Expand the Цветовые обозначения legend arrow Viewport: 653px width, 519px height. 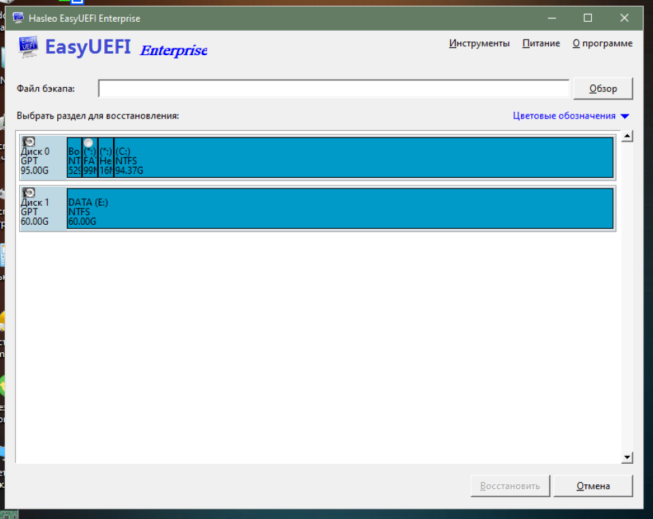pos(624,116)
